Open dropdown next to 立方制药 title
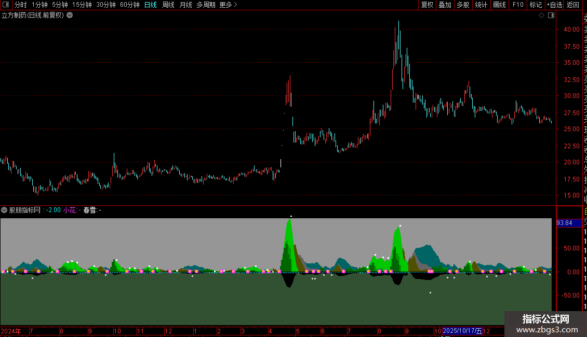Image resolution: width=587 pixels, height=337 pixels. pos(70,16)
